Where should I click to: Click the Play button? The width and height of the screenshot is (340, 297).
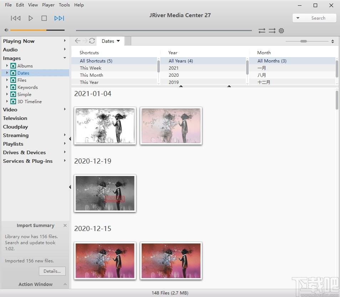(31, 18)
